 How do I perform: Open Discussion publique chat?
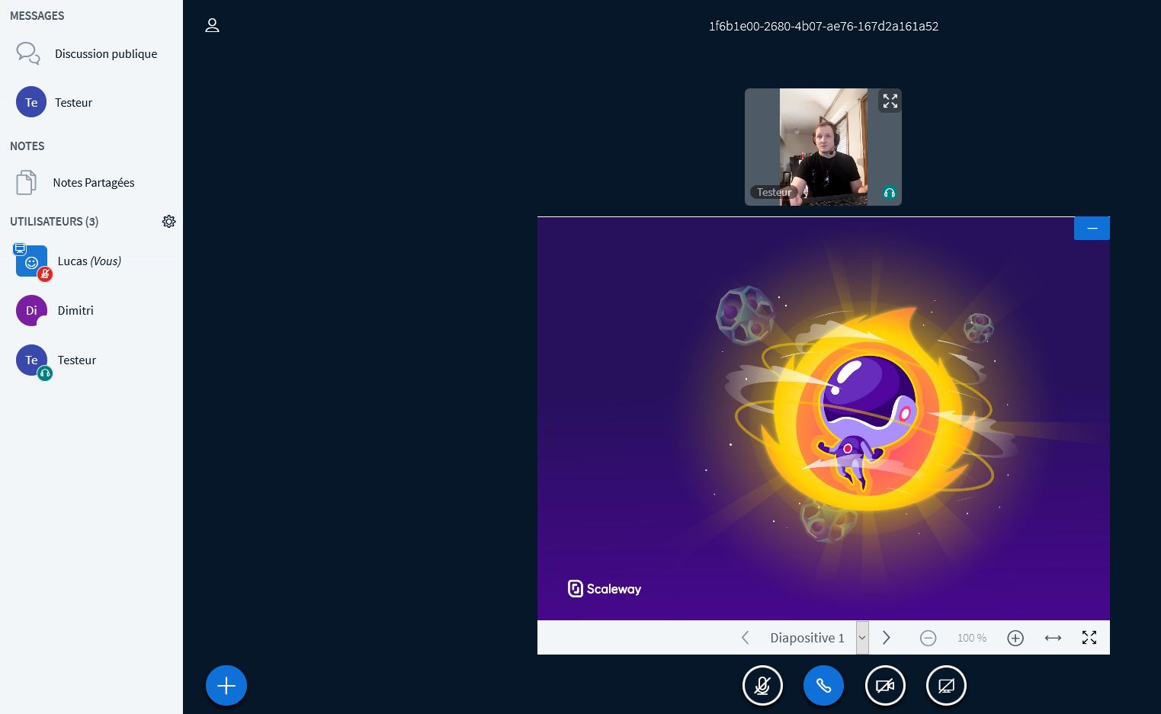click(x=105, y=54)
